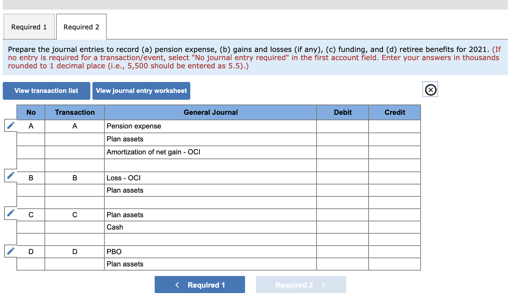The width and height of the screenshot is (525, 304).
Task: Click the Credit field for Plan assets in entry A
Action: point(394,139)
